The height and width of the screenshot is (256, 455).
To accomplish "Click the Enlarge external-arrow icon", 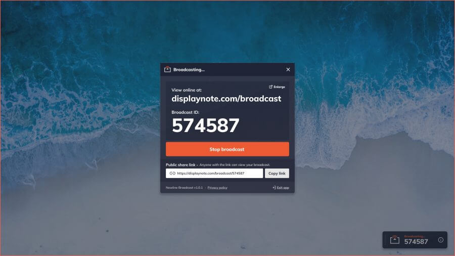I will pos(271,87).
